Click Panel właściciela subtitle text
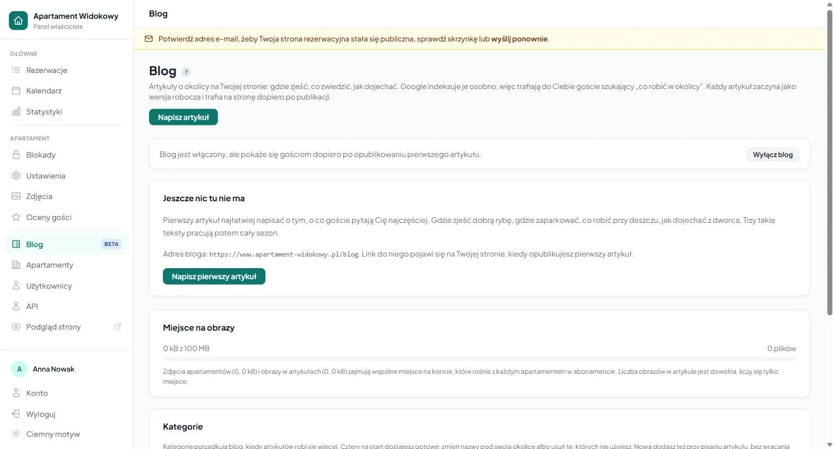The image size is (834, 449). (x=58, y=27)
